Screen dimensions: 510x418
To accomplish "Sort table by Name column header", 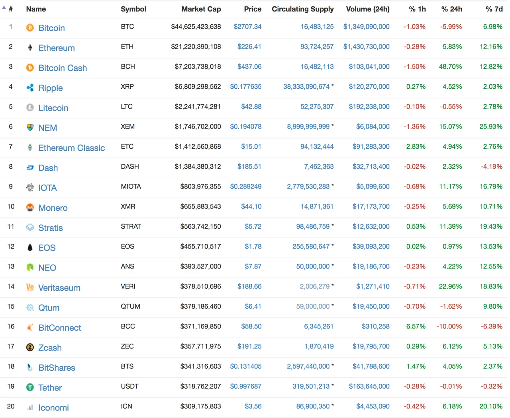I will tap(36, 9).
